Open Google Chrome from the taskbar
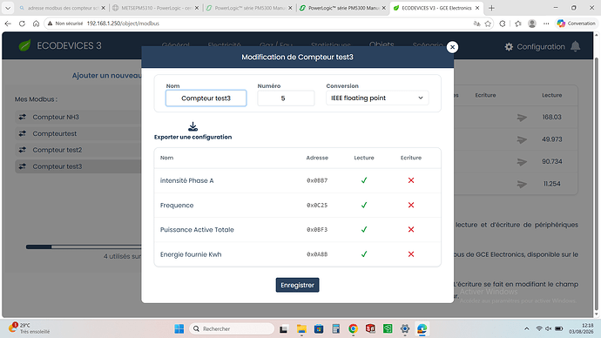601x338 pixels. (x=353, y=328)
